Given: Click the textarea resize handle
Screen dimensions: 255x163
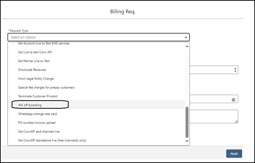Looking at the screenshot, I should (x=236, y=121).
